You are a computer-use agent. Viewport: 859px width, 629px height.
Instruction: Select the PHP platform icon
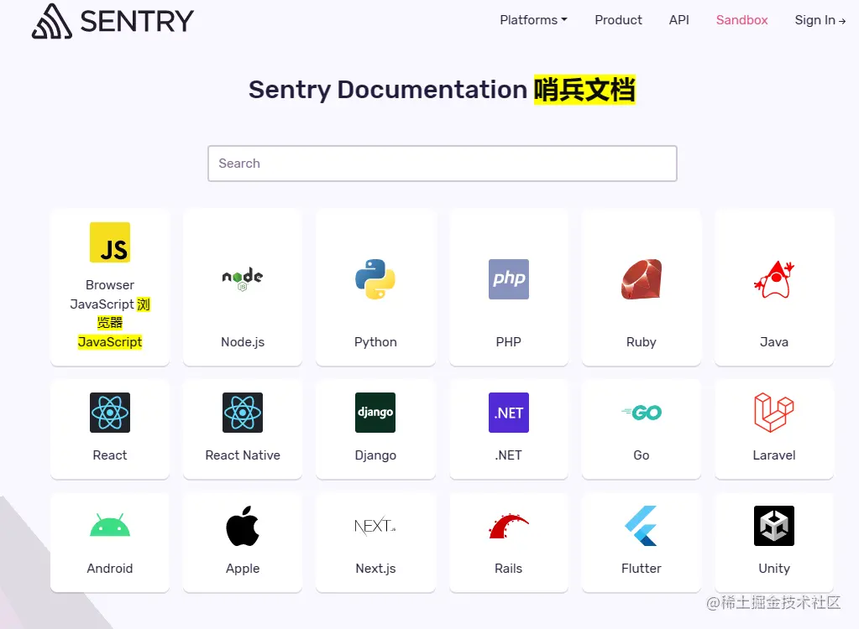(x=508, y=278)
